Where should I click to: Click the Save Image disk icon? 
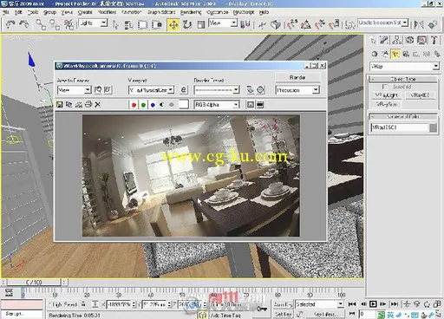coord(60,105)
